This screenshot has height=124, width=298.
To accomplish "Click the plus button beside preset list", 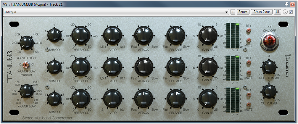I will point(233,12).
